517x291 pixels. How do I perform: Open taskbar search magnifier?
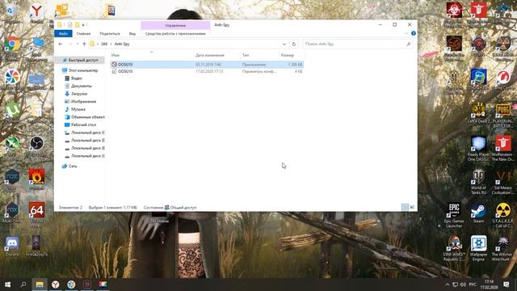(x=23, y=285)
